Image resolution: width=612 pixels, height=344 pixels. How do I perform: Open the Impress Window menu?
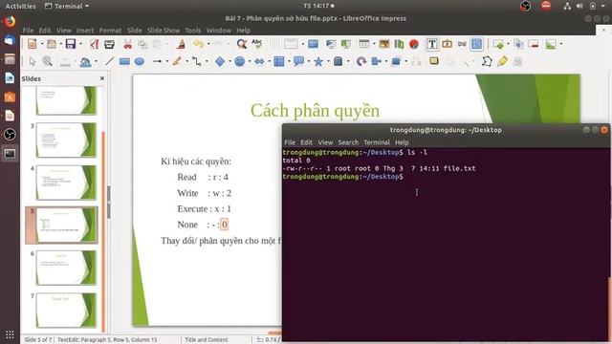pos(219,30)
